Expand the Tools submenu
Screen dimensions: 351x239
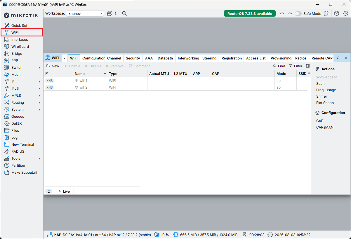point(39,158)
